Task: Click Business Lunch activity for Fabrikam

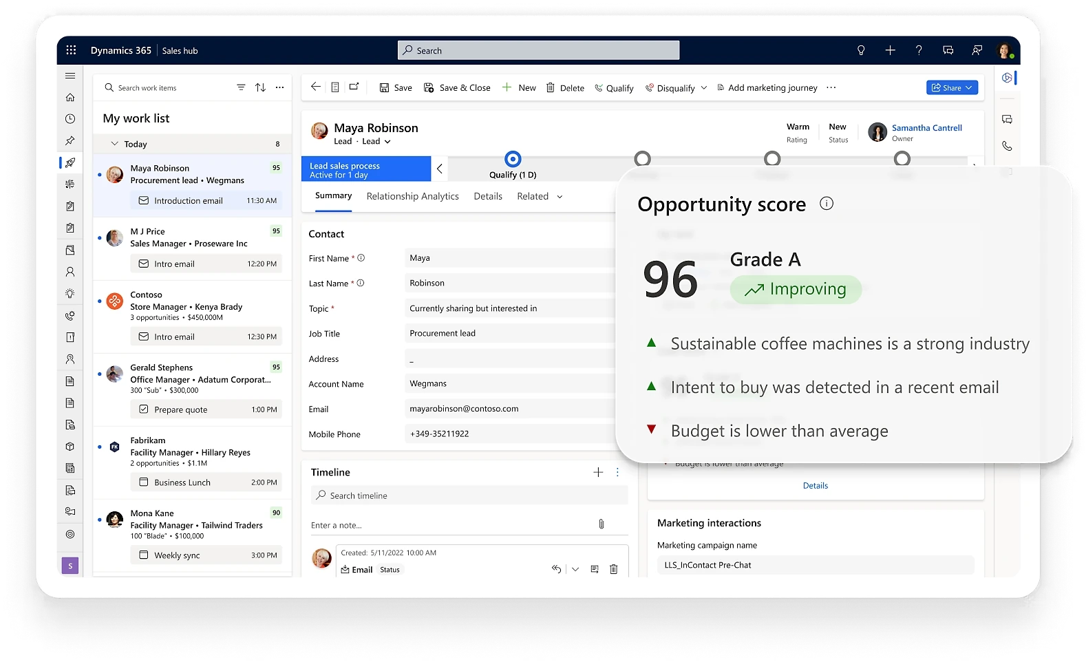Action: (x=206, y=482)
